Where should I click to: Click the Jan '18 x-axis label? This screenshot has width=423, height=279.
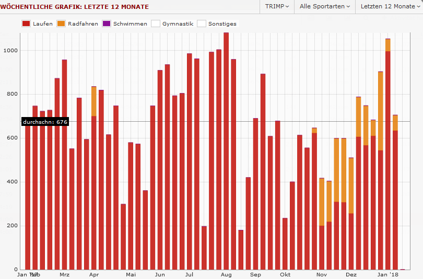(x=387, y=274)
